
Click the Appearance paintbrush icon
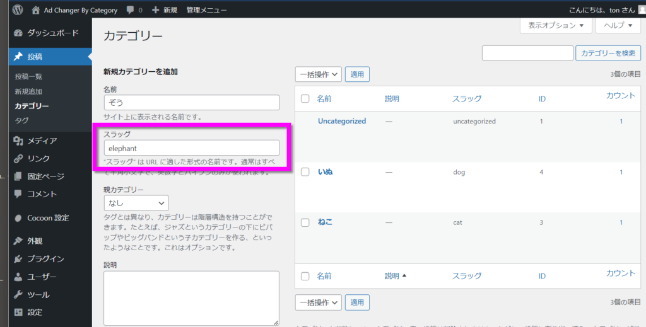18,241
